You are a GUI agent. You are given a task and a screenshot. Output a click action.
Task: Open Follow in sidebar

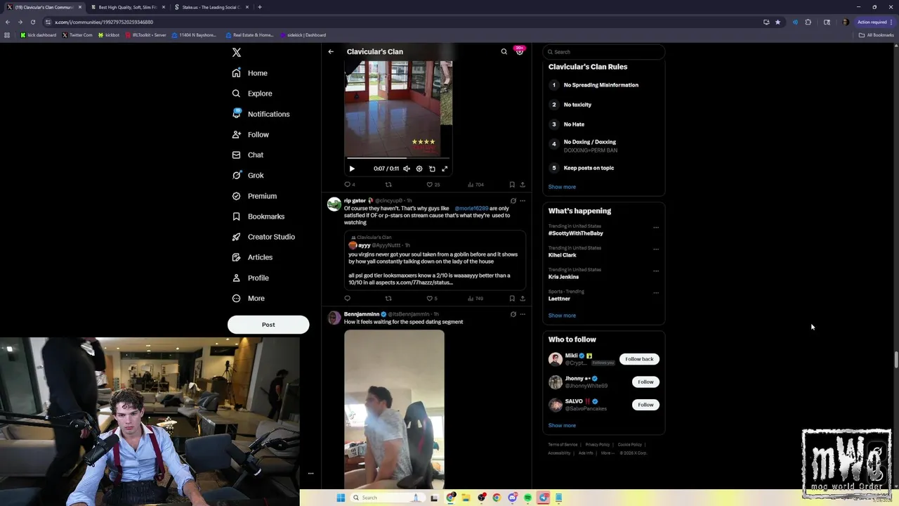click(x=250, y=134)
